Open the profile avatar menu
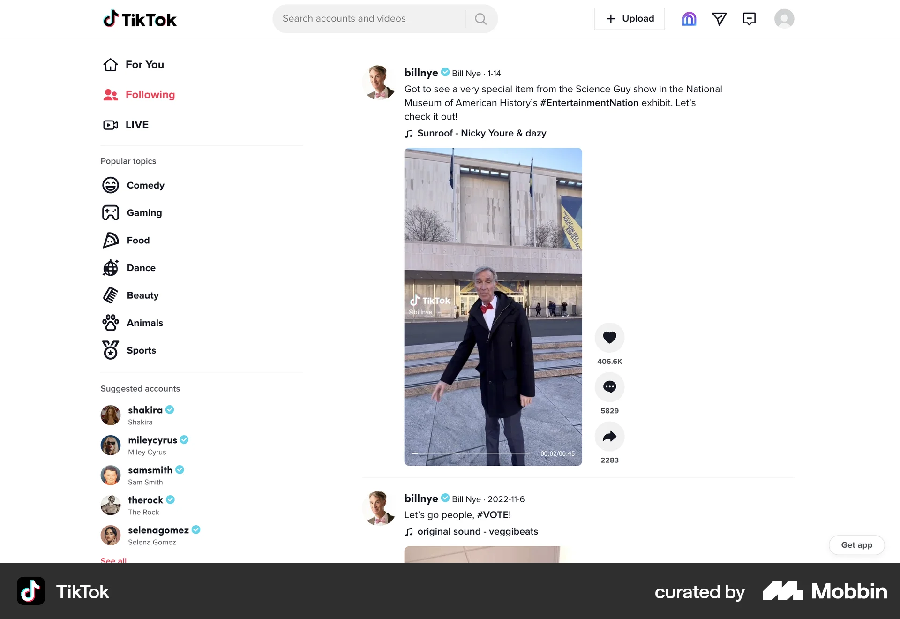Viewport: 900px width, 619px height. coord(784,19)
